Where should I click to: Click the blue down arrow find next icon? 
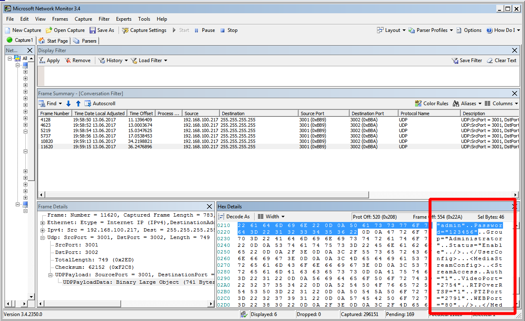point(68,104)
